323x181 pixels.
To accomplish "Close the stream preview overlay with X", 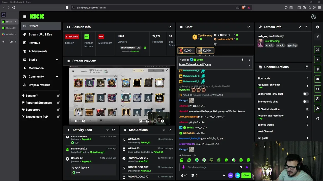I will (167, 70).
